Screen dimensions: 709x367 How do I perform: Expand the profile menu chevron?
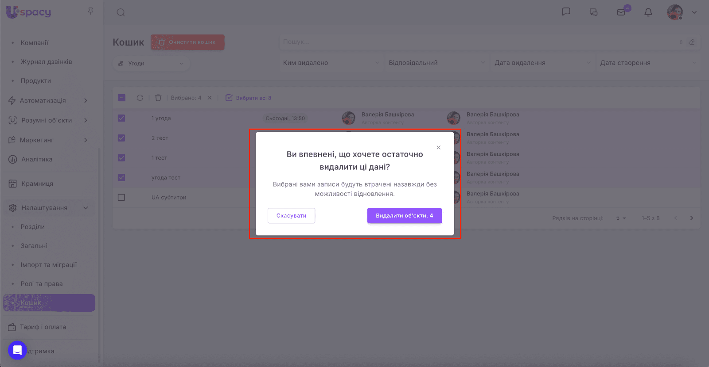tap(694, 12)
